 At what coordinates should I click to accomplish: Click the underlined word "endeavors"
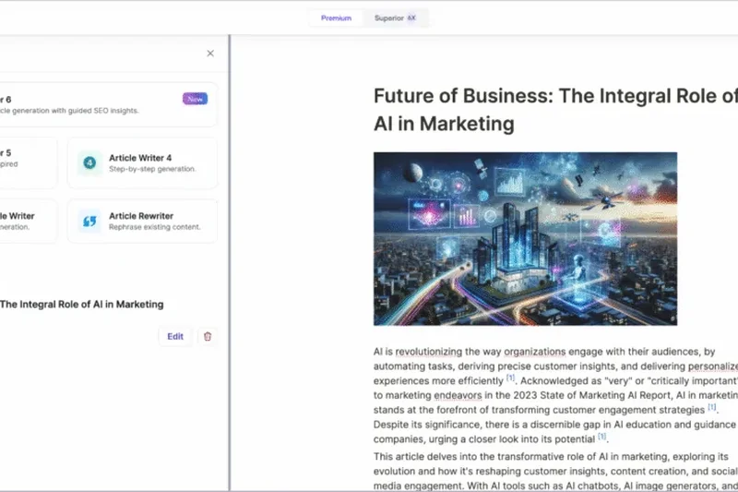point(458,395)
